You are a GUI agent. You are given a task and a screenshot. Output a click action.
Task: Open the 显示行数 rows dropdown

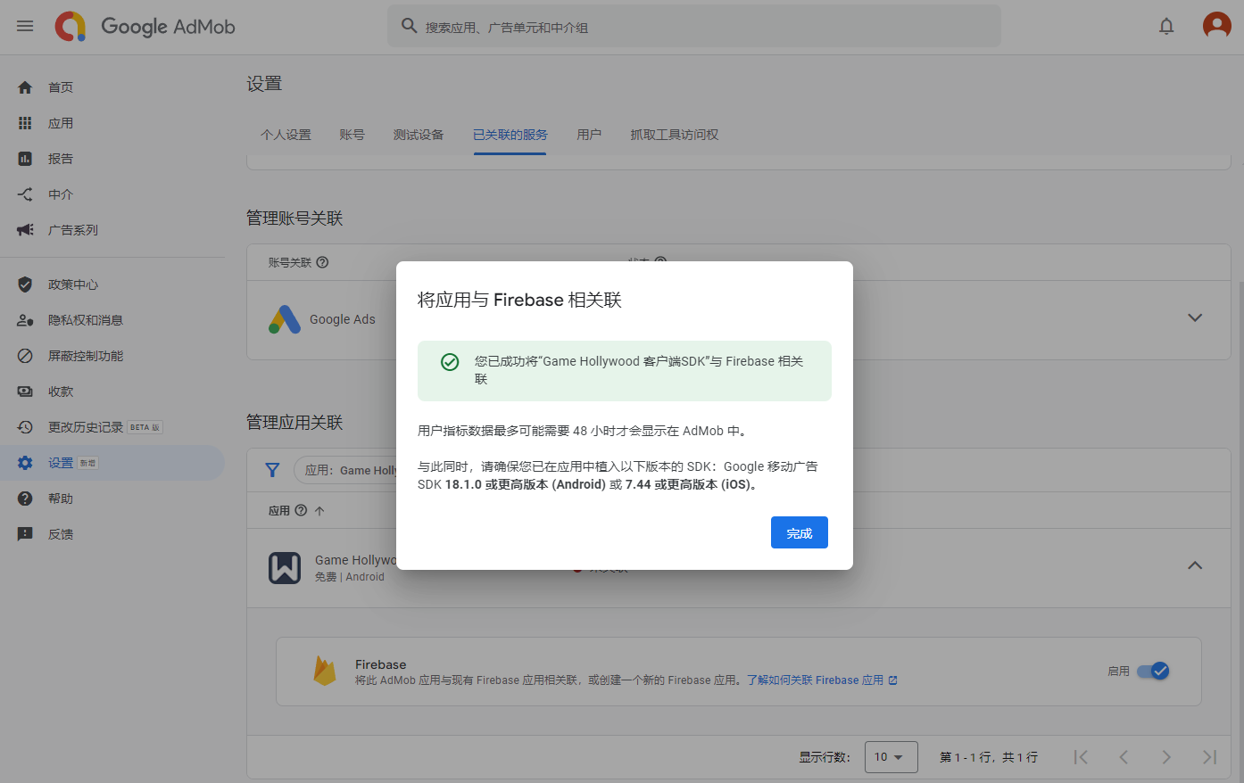891,757
